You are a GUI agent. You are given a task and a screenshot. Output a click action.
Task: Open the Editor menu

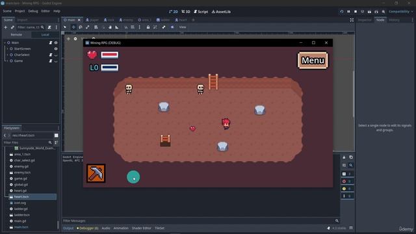tap(45, 11)
